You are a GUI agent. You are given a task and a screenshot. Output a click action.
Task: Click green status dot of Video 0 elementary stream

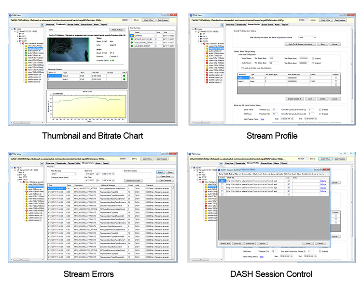124,76
